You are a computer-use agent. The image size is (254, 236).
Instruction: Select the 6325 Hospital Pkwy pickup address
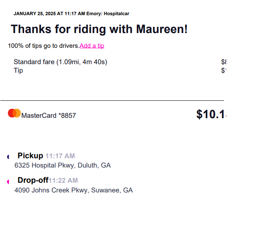pos(62,166)
